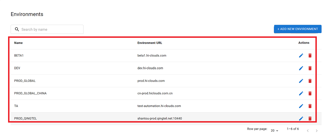The image size is (331, 137).
Task: Edit the BETA1 environment
Action: pos(301,56)
